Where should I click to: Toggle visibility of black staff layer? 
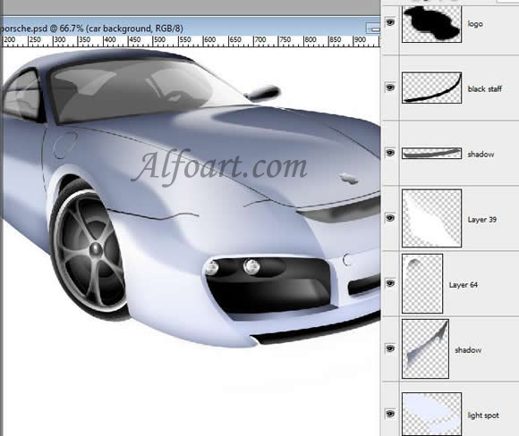390,88
